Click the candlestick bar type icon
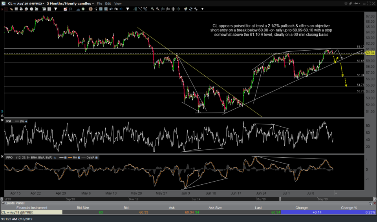Image resolution: width=377 pixels, height=222 pixels. click(x=70, y=9)
